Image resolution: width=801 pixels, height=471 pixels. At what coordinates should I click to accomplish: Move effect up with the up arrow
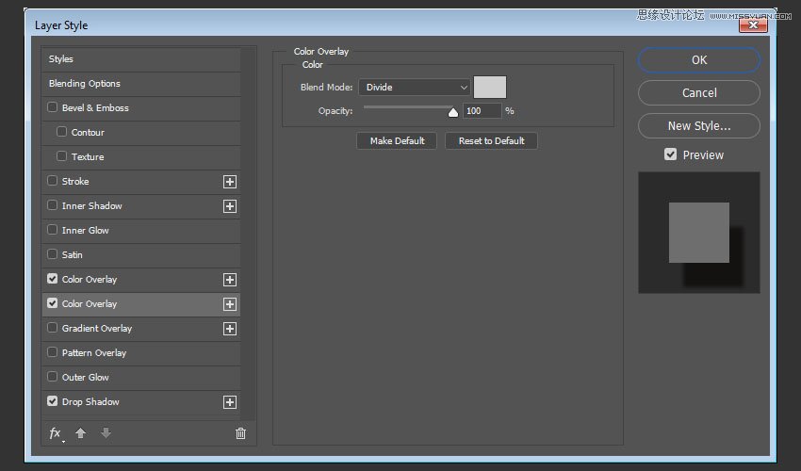[x=81, y=433]
